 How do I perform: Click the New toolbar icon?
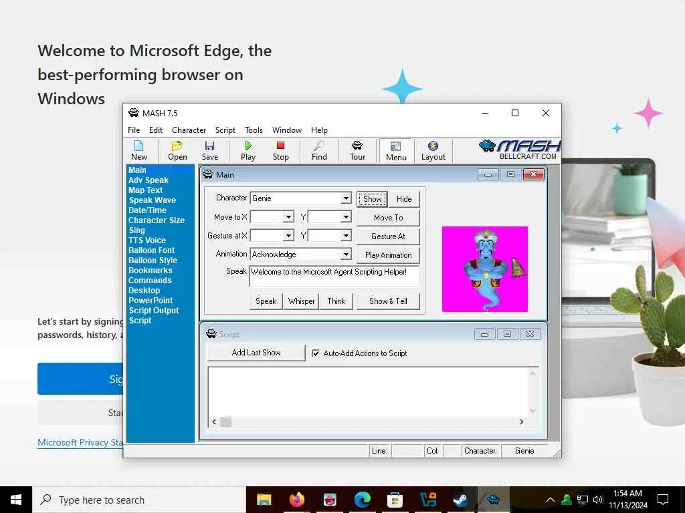139,150
